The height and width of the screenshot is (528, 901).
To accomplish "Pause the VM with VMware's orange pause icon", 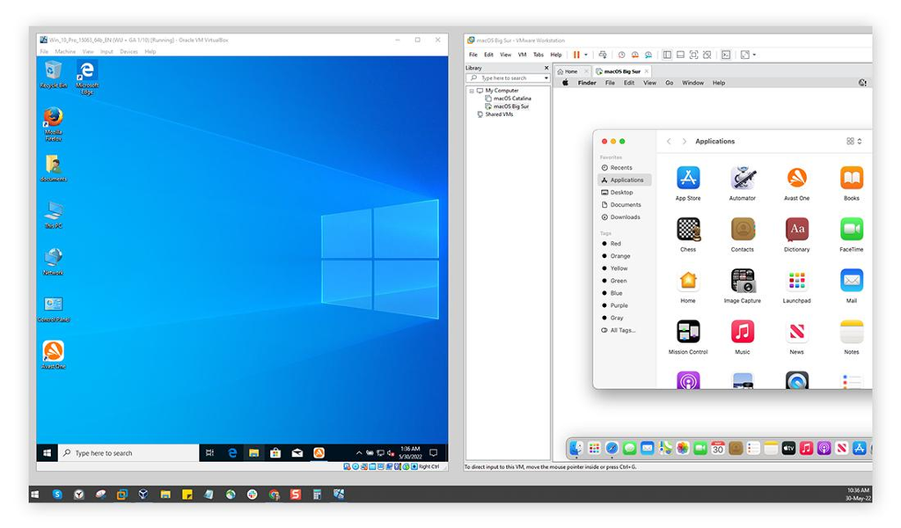I will [x=576, y=55].
